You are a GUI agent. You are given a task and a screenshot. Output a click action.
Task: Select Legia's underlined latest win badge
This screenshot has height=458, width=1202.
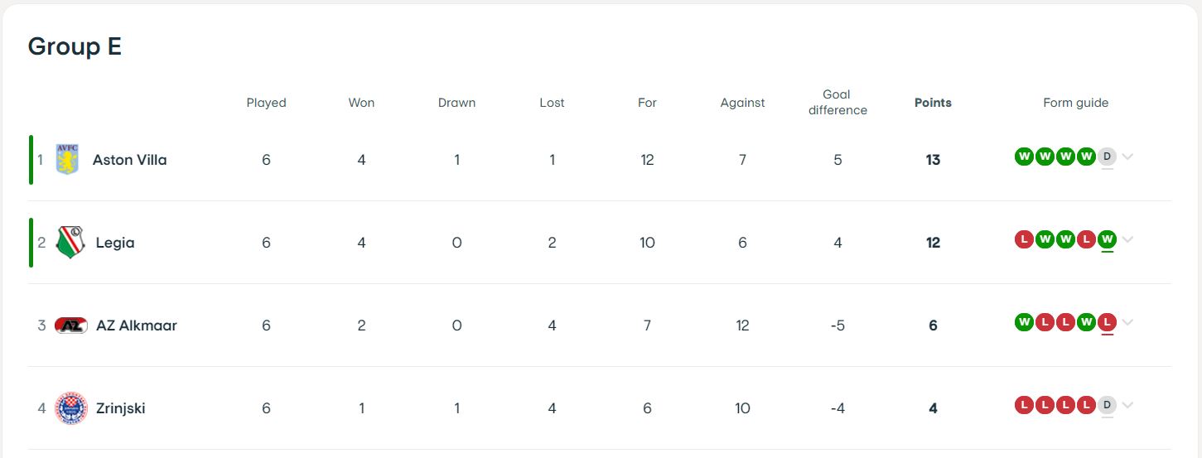[1107, 239]
